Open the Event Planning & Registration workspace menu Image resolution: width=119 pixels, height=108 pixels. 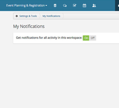pos(27,6)
